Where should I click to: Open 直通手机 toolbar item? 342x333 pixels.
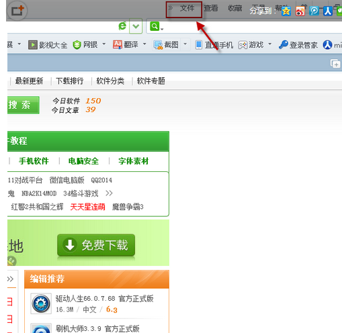(214, 45)
